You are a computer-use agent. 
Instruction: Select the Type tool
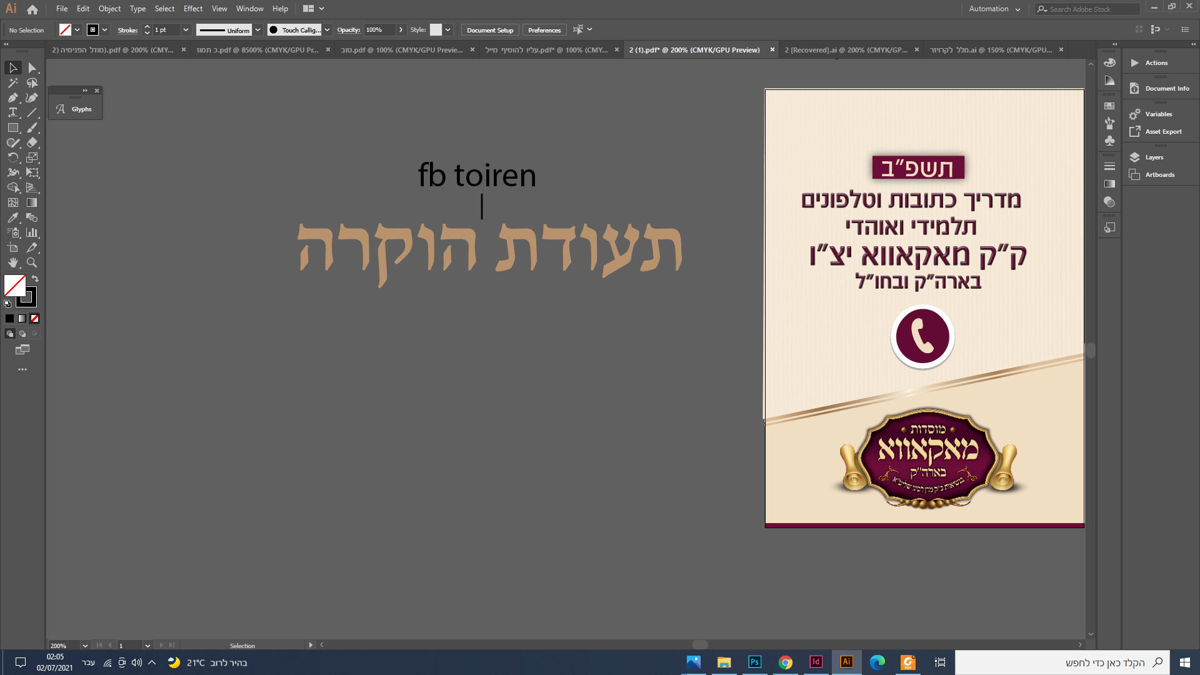coord(12,112)
